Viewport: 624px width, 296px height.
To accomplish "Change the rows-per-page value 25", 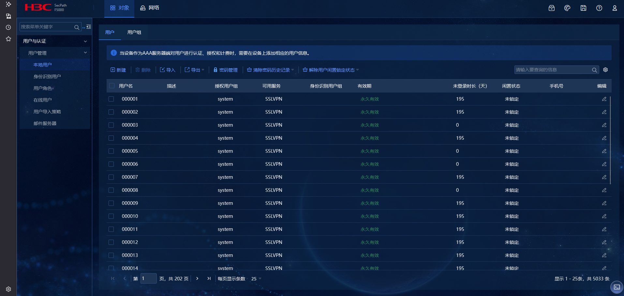I will click(x=256, y=279).
